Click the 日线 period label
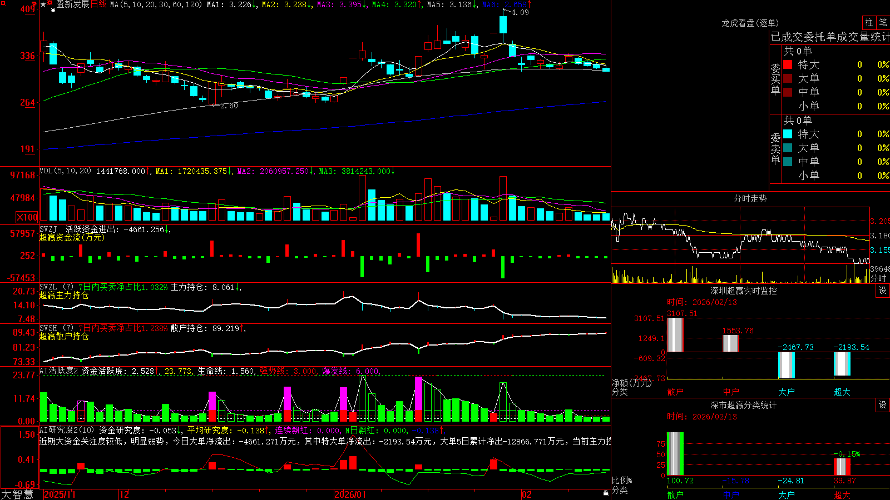 click(x=98, y=4)
